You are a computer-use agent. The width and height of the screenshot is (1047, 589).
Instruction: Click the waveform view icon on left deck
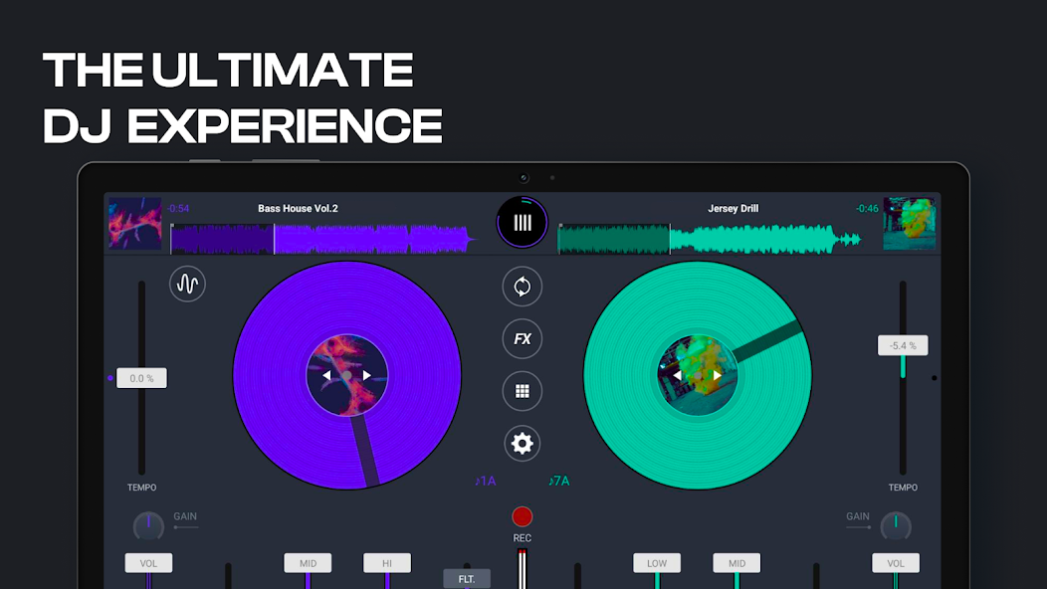(187, 285)
